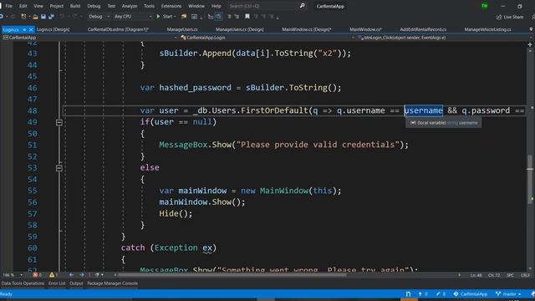Click the Find in Files icon
The height and width of the screenshot is (301, 535).
[184, 17]
